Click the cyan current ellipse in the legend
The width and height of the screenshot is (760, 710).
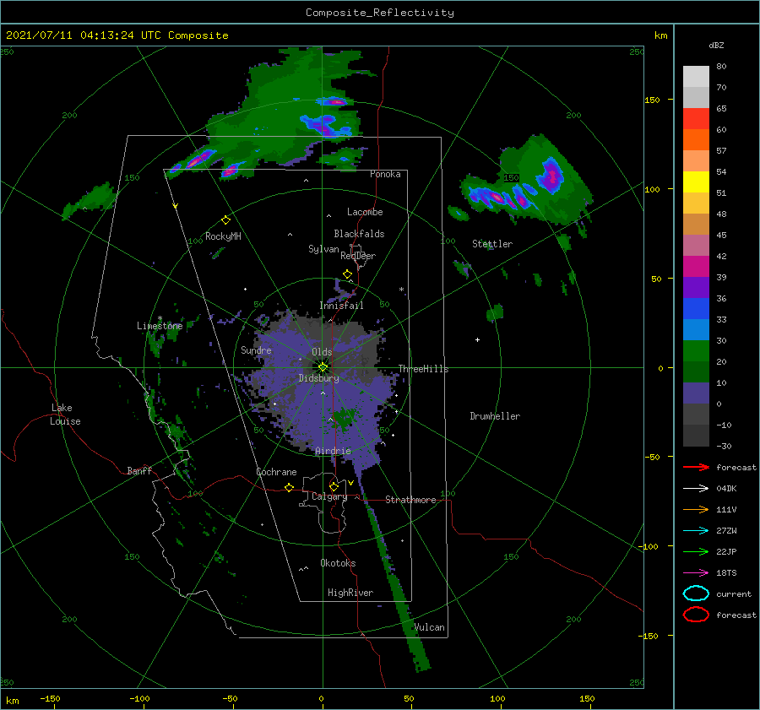tap(696, 593)
